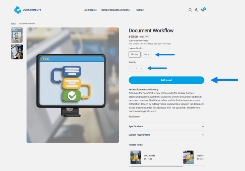The width and height of the screenshot is (245, 171).
Task: Expand the System requirements section
Action: pos(166,135)
